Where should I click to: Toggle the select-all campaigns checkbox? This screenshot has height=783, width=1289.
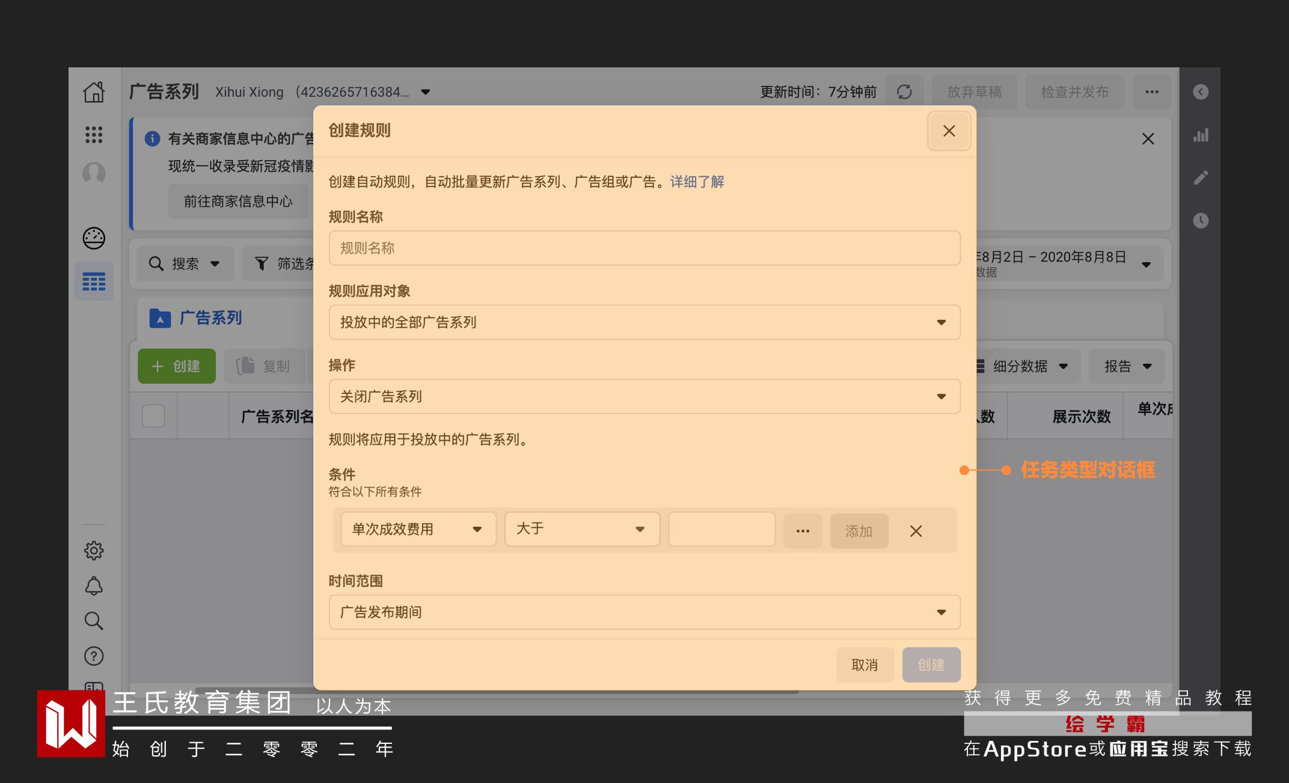(x=153, y=416)
